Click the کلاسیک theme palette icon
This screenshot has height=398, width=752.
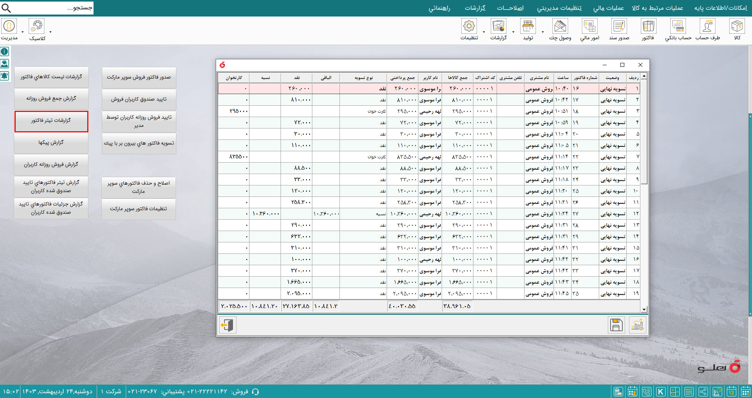point(37,26)
